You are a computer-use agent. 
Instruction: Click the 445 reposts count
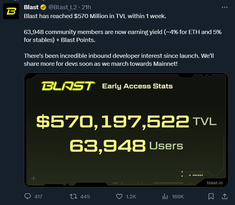[x=85, y=196]
